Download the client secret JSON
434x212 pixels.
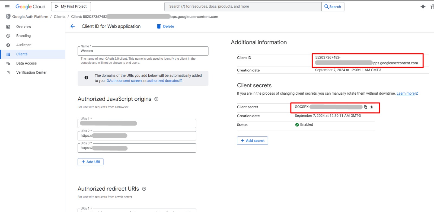coord(372,107)
